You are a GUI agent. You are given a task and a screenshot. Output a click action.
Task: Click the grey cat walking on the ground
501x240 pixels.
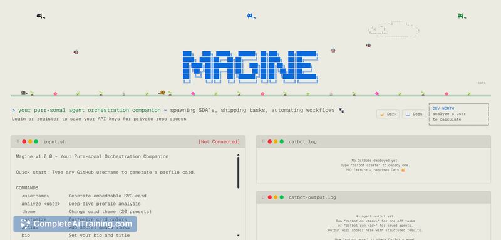24,92
